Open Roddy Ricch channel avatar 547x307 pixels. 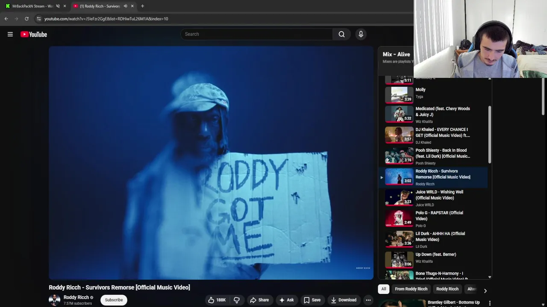(55, 300)
